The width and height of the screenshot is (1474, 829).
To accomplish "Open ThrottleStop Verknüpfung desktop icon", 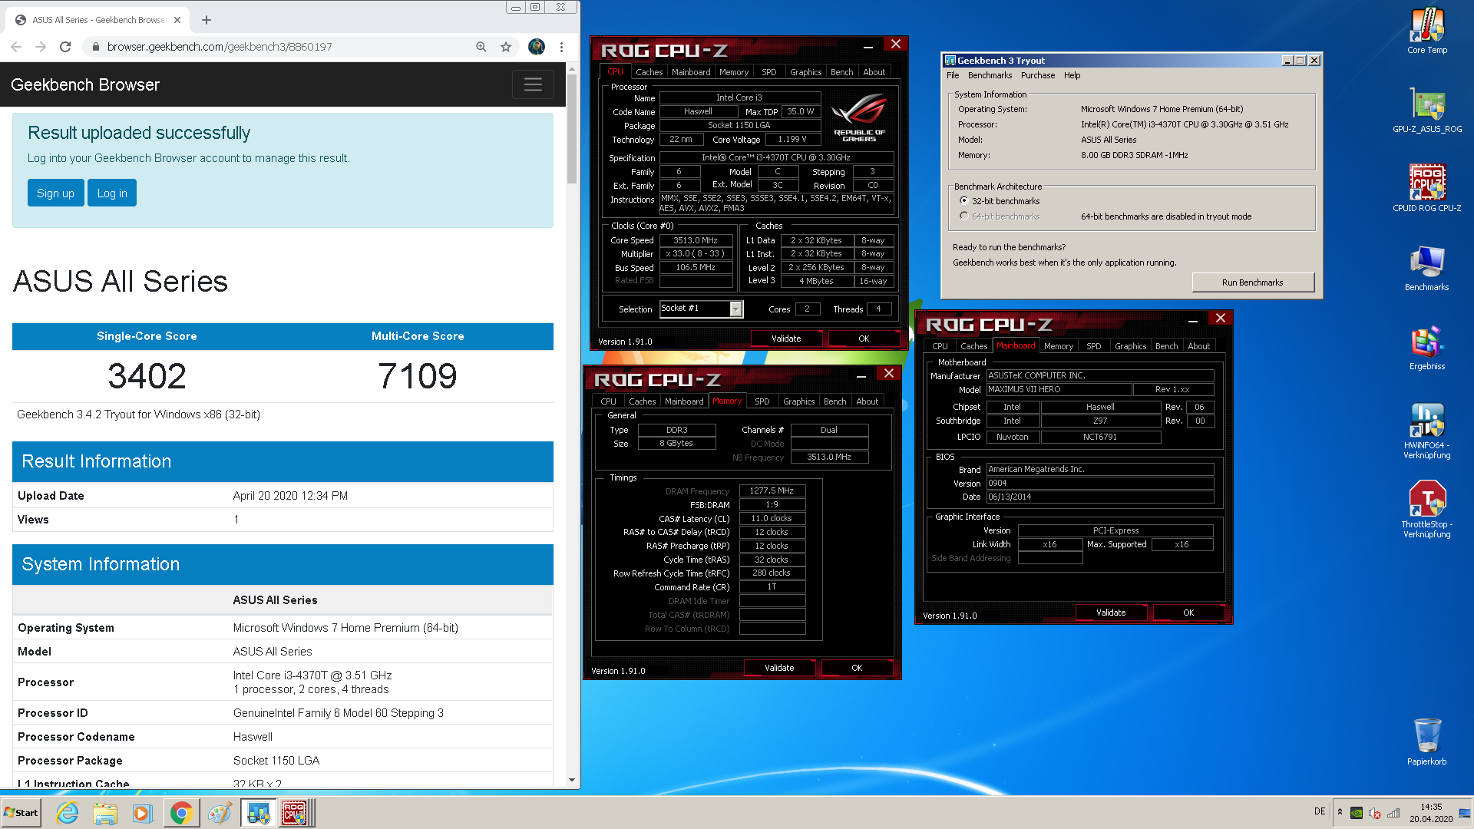I will [1426, 510].
